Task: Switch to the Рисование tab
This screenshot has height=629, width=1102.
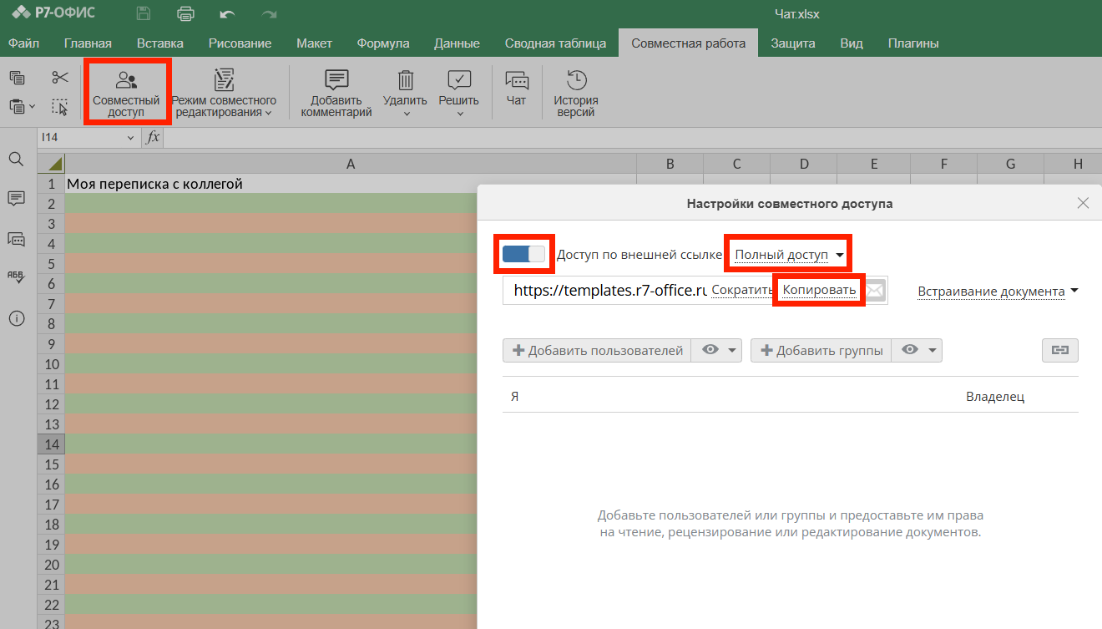Action: click(x=240, y=43)
